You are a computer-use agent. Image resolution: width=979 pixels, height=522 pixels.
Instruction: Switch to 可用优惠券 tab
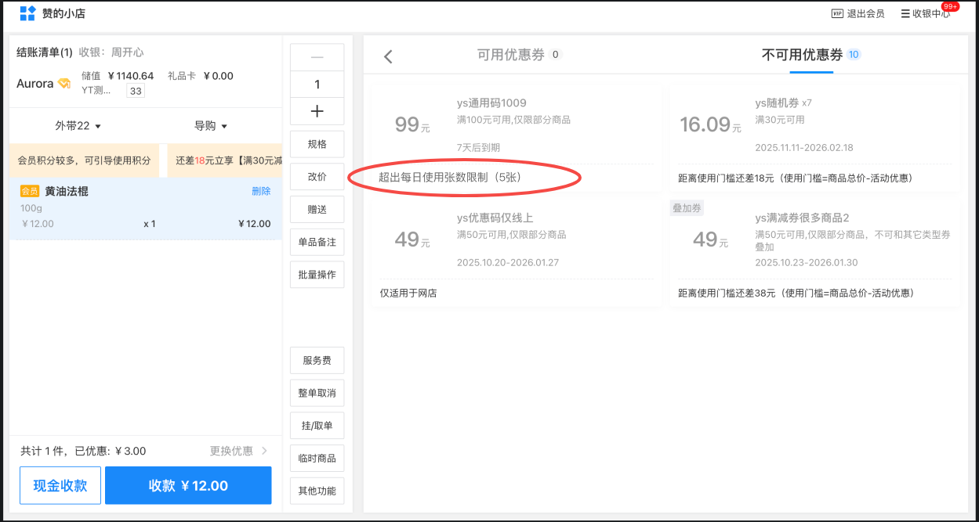point(511,55)
